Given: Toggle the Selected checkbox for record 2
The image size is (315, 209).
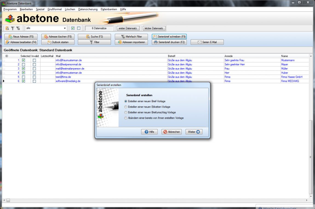Looking at the screenshot, I should [23, 64].
